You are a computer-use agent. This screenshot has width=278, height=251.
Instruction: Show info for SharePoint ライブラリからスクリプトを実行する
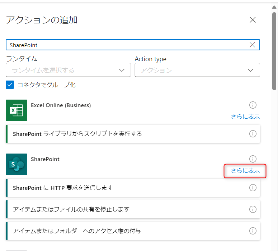(x=253, y=134)
